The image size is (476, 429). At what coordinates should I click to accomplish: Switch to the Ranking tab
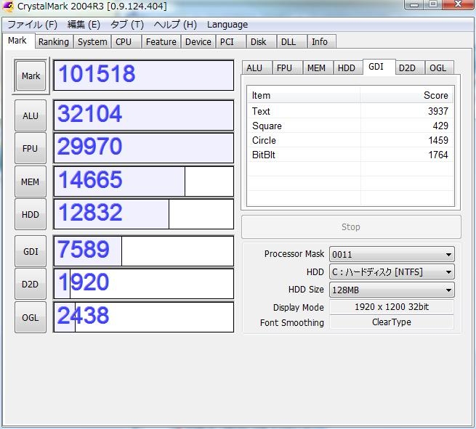coord(54,42)
